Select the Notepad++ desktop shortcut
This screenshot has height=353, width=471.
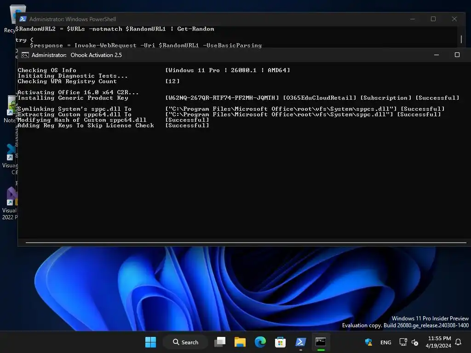(x=10, y=109)
